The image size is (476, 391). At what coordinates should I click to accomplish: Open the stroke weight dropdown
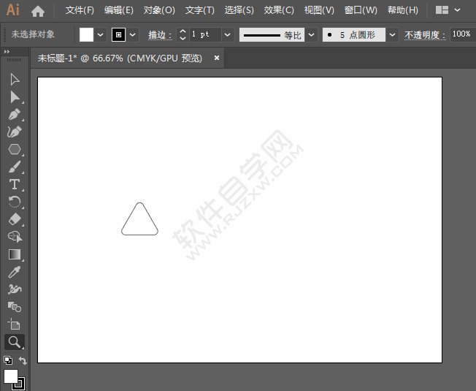[x=227, y=34]
